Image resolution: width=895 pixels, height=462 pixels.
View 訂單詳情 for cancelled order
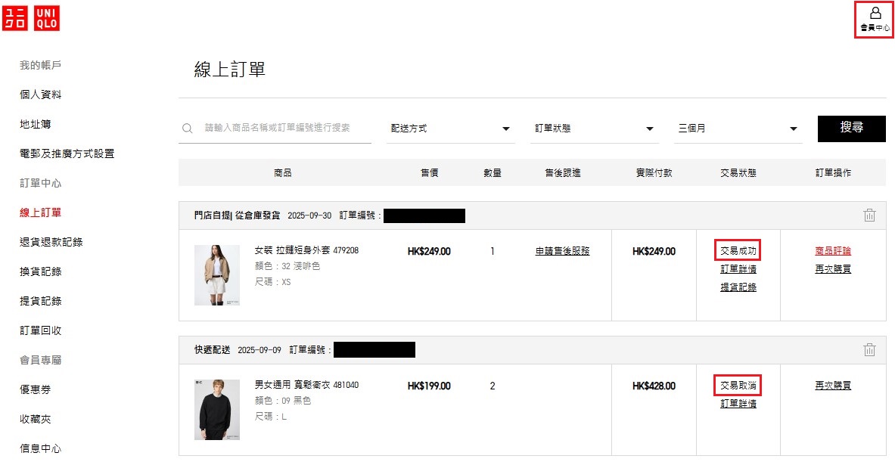738,404
